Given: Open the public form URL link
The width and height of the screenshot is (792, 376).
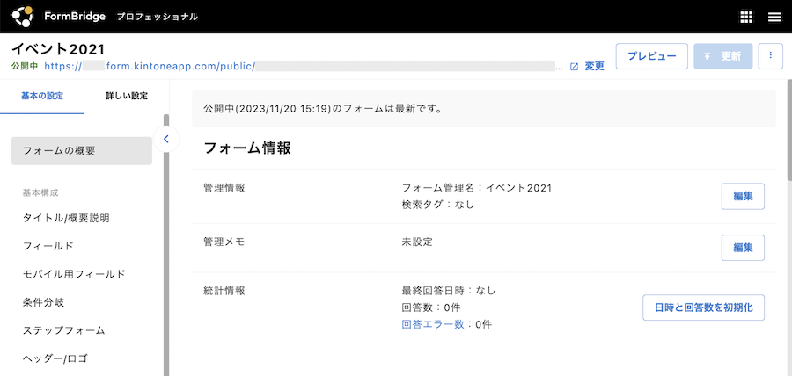Looking at the screenshot, I should coord(299,66).
